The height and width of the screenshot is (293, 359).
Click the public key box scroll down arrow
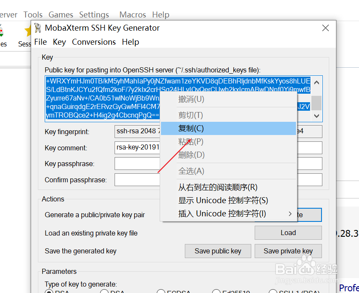click(x=316, y=115)
